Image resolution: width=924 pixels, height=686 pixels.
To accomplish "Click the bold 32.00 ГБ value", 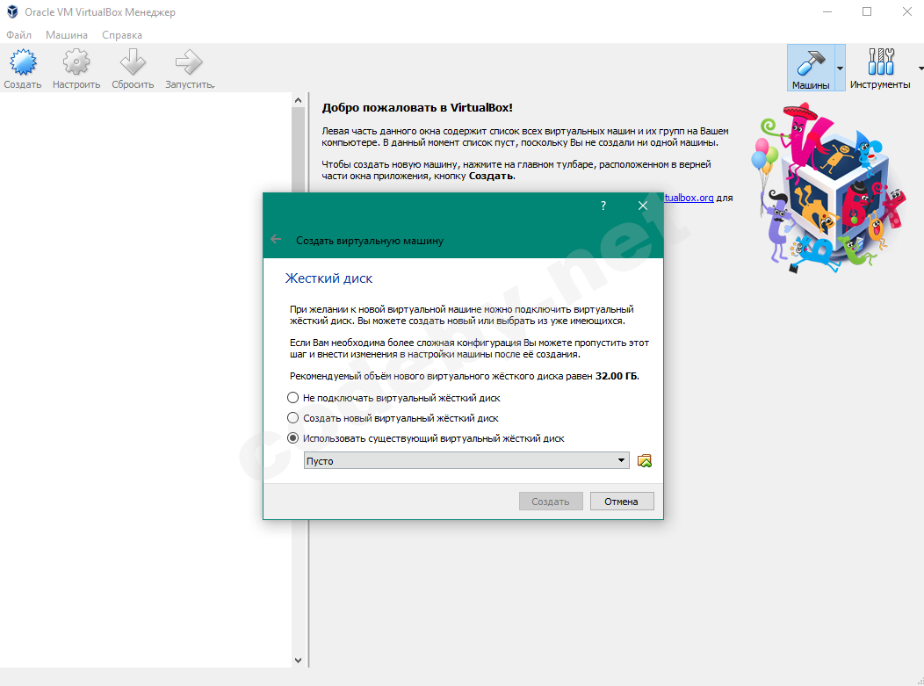I will pyautogui.click(x=617, y=376).
